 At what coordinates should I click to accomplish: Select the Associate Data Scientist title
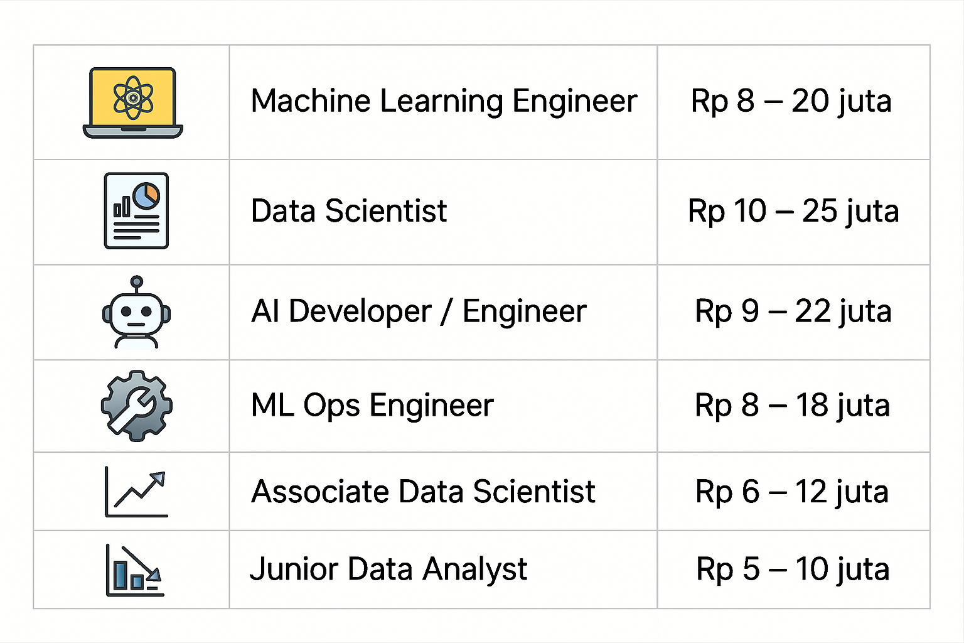point(423,492)
